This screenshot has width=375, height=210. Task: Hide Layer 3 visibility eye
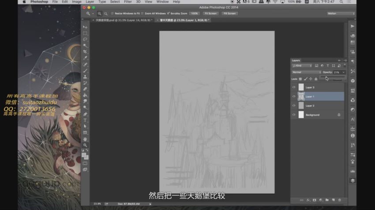coord(294,87)
